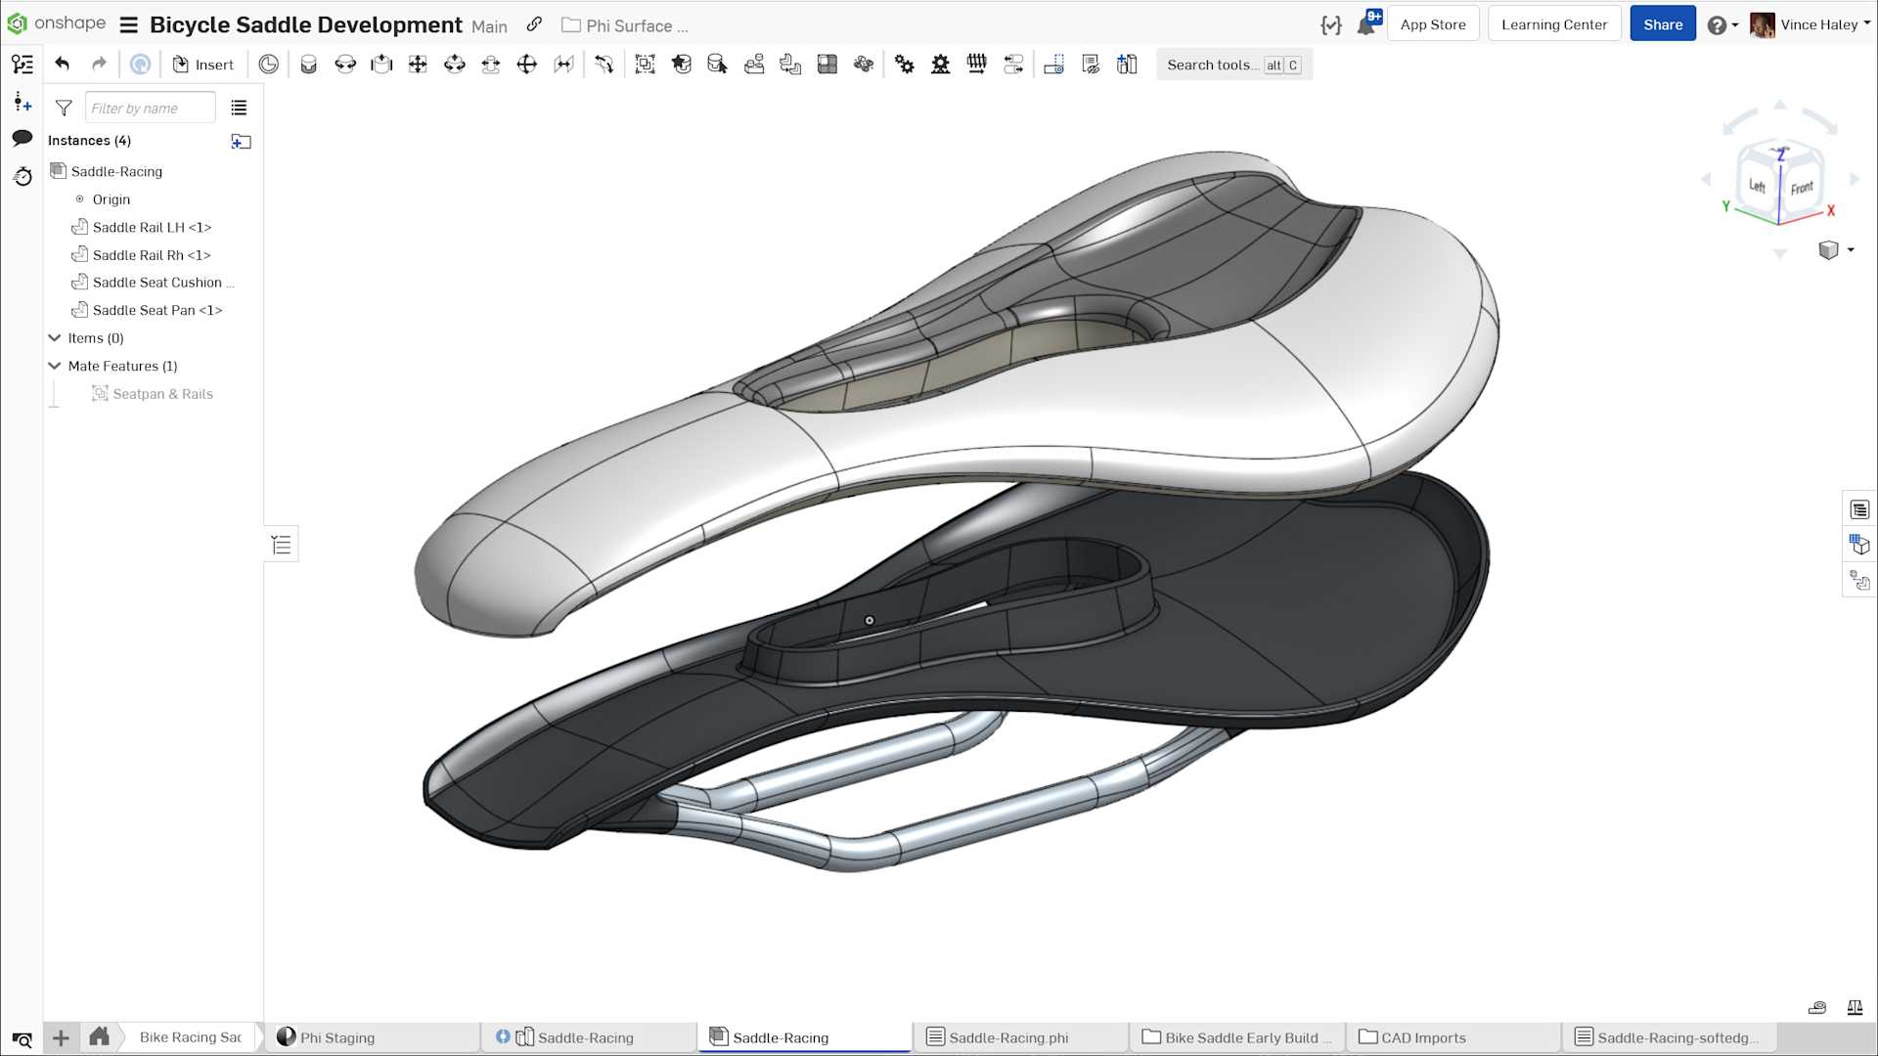
Task: Click the Front face of view cube
Action: (1802, 188)
